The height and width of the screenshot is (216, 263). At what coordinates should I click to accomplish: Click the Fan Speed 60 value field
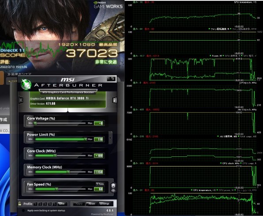99,189
